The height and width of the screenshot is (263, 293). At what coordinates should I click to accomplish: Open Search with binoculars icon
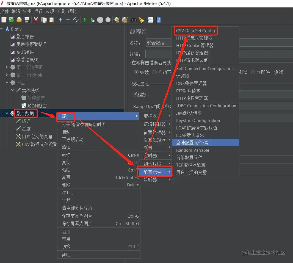coord(134,20)
